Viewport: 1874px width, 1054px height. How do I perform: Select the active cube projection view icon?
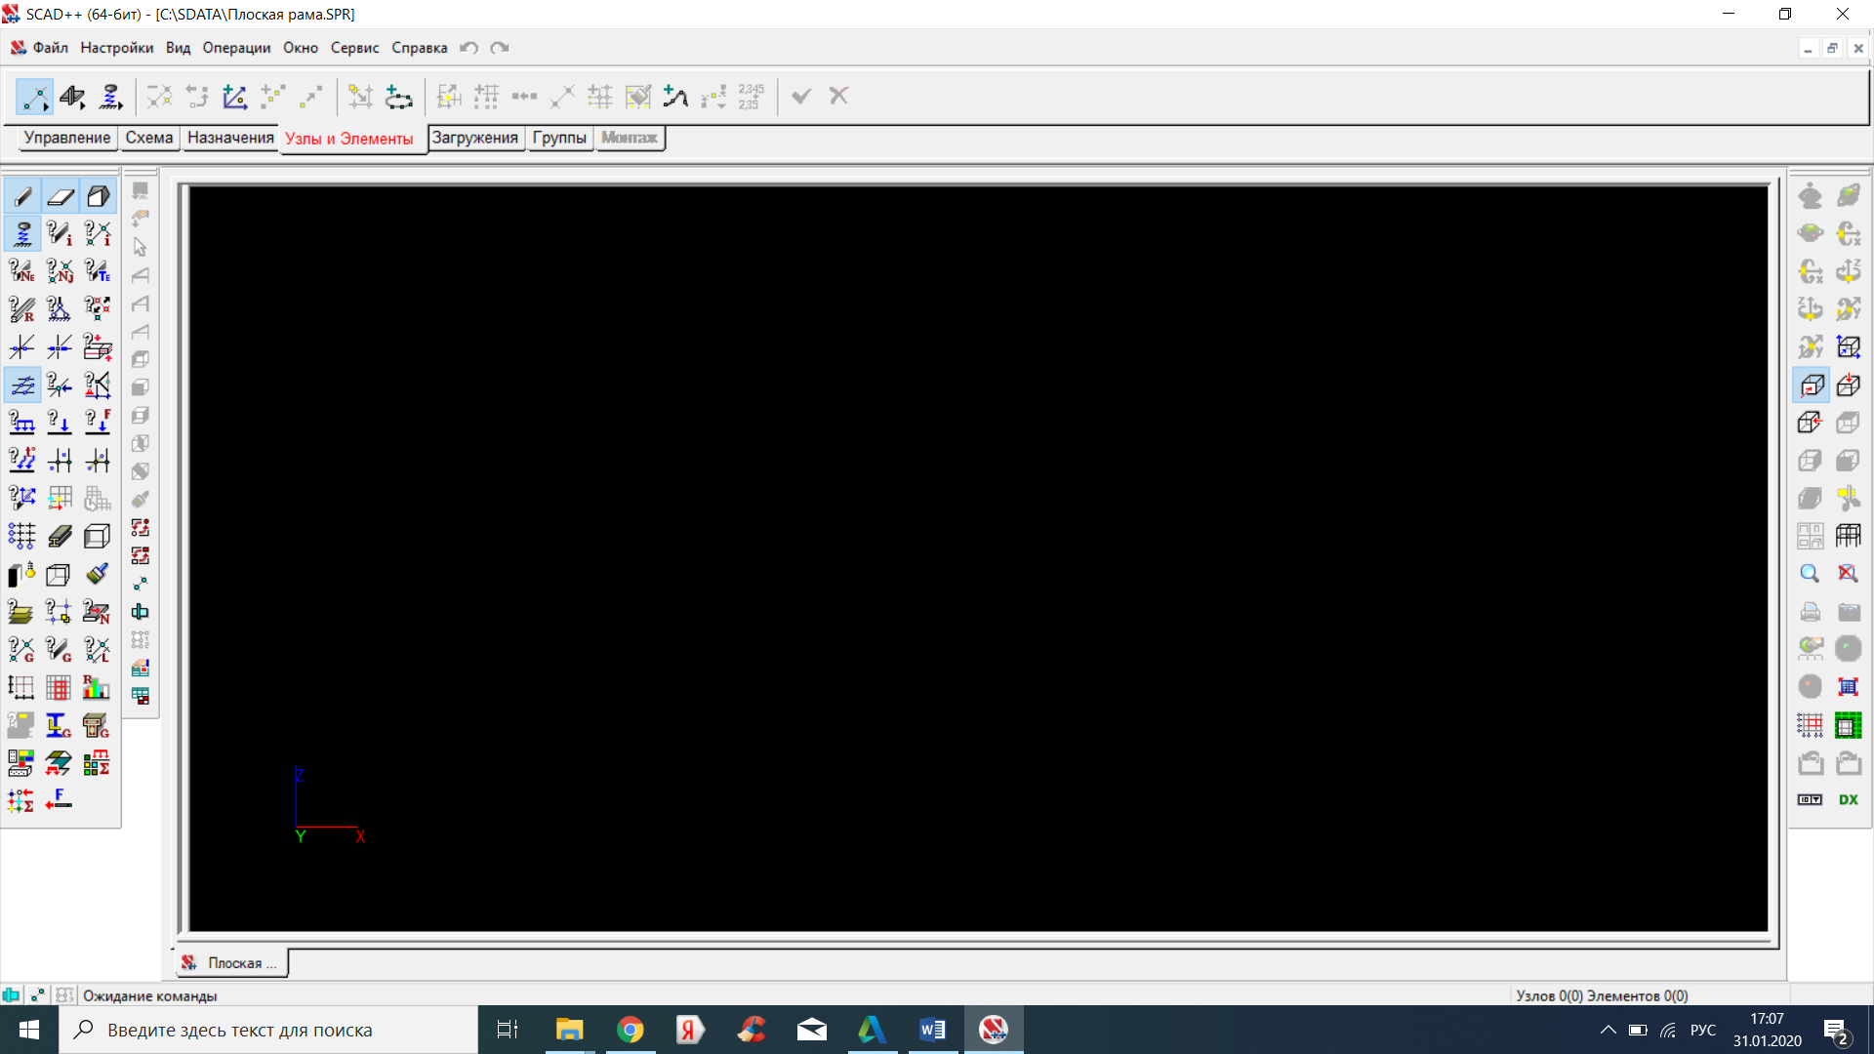(x=1811, y=385)
